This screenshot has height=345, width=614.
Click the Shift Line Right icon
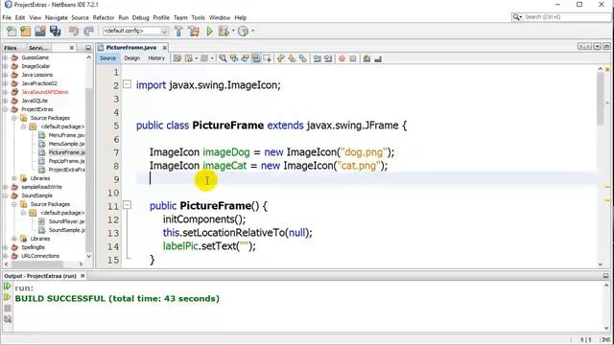point(328,58)
